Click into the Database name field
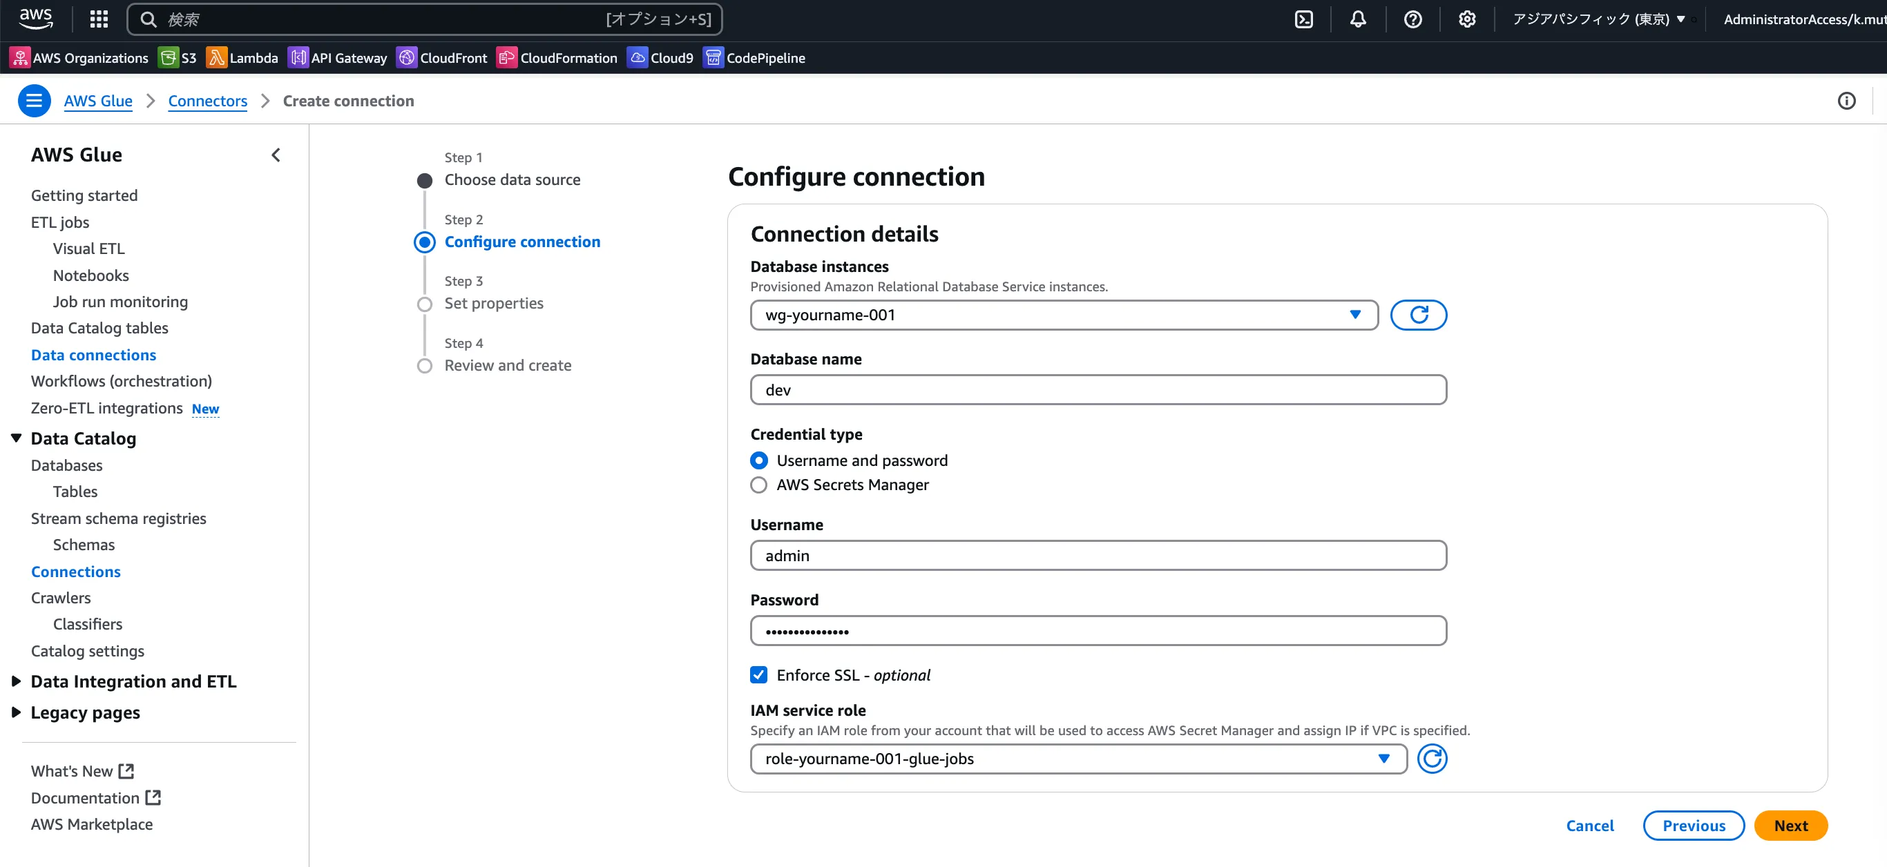 (x=1098, y=389)
